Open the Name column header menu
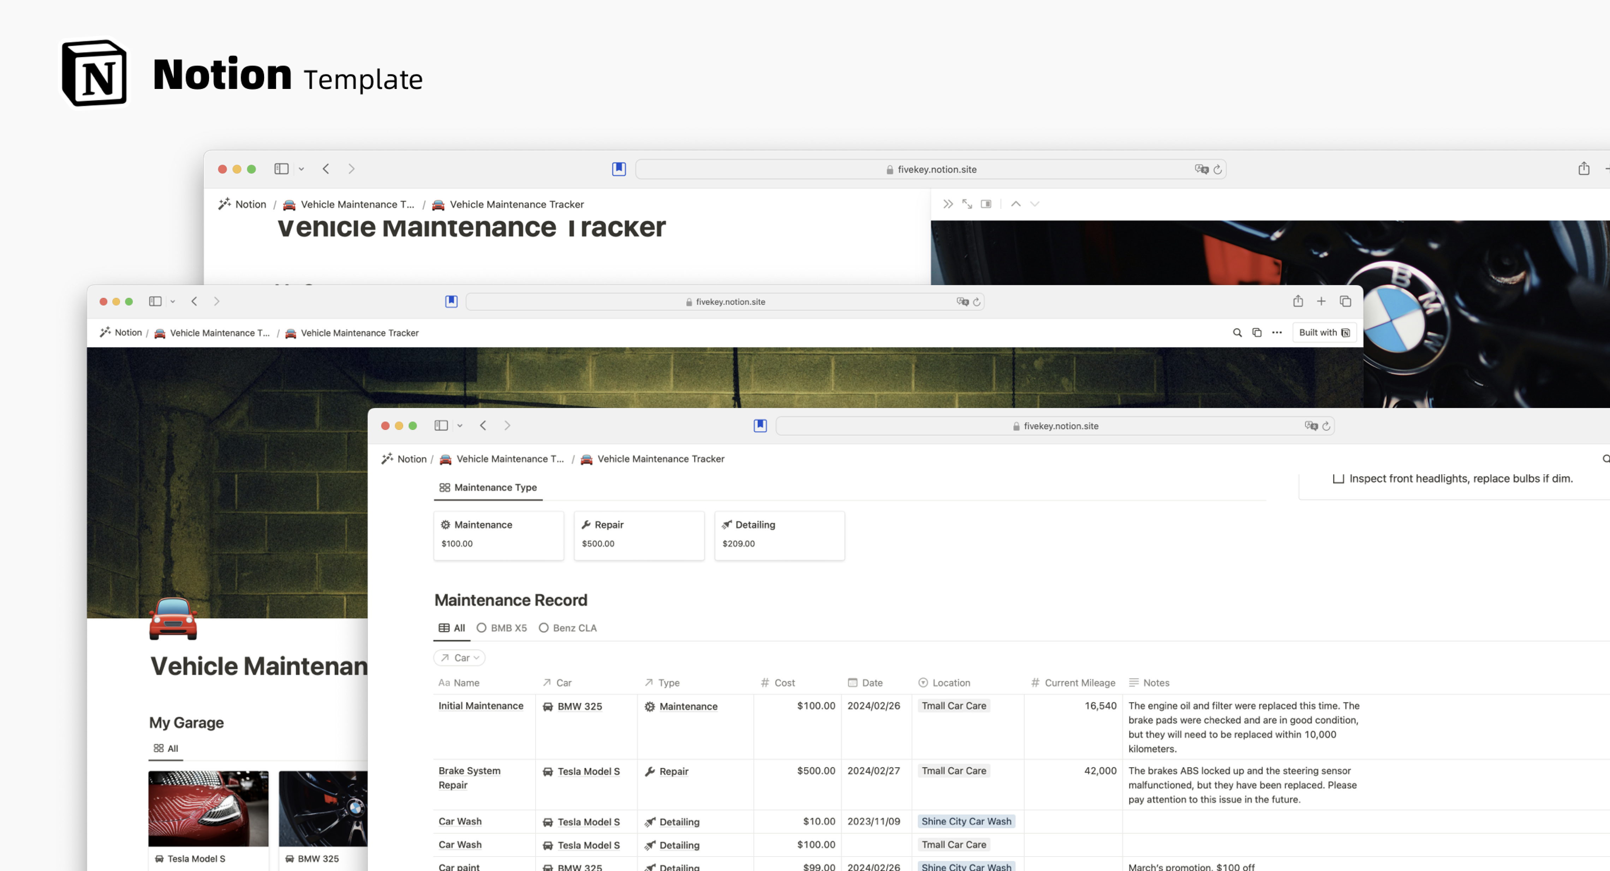1610x871 pixels. tap(459, 683)
